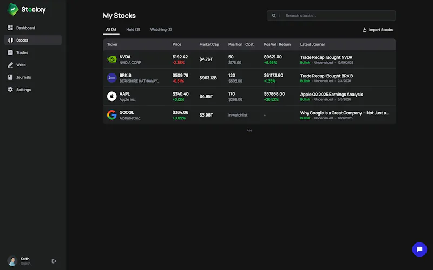433x270 pixels.
Task: Click the search magnifier icon
Action: coord(274,16)
